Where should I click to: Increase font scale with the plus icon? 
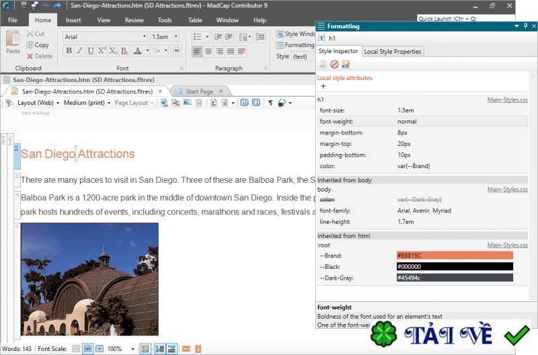[99, 349]
